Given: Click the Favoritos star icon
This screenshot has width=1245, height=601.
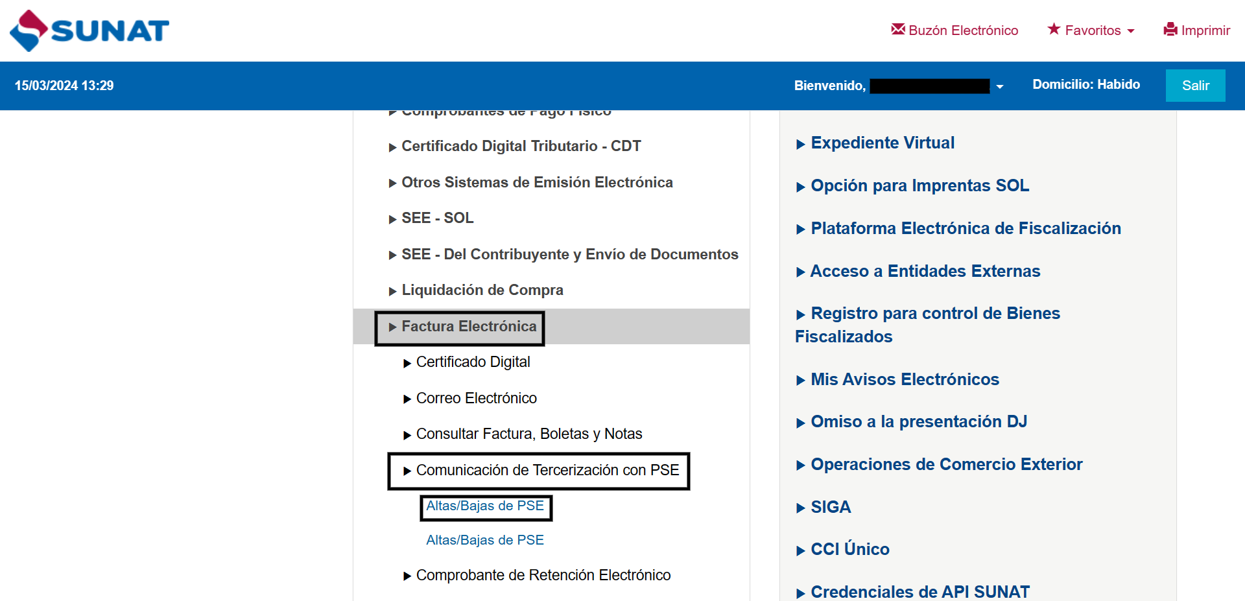Looking at the screenshot, I should (1054, 29).
